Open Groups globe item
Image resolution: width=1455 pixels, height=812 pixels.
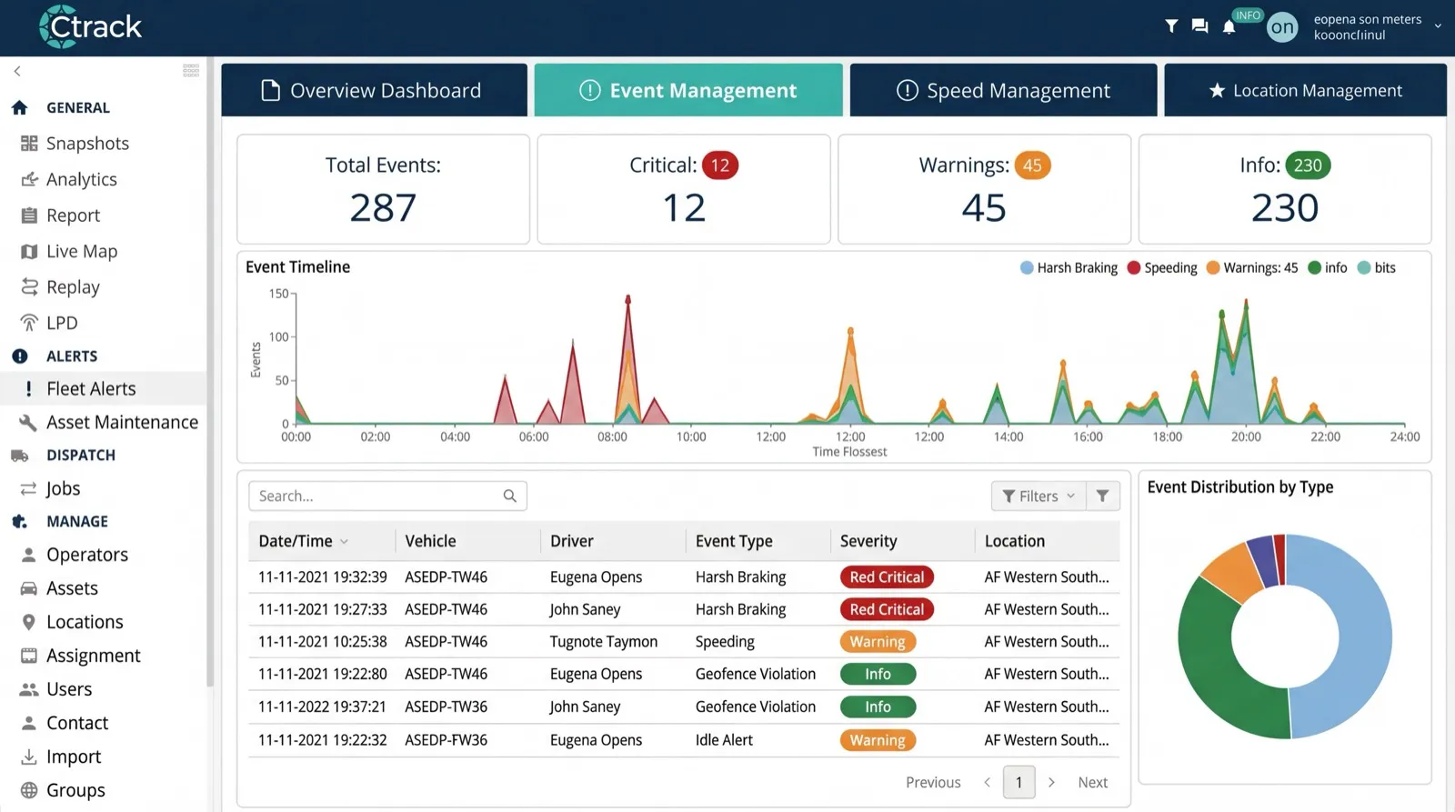pyautogui.click(x=75, y=790)
